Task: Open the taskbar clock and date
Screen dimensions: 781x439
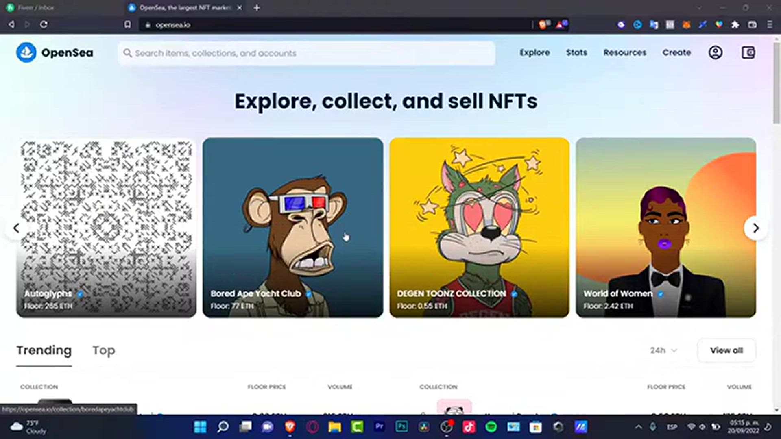Action: pos(744,427)
